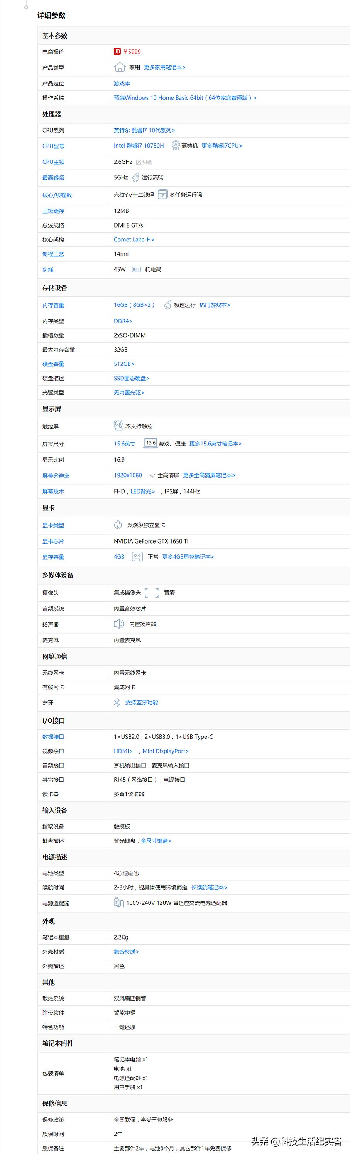Click the no-touch-support hand icon
The width and height of the screenshot is (350, 1154).
tap(118, 426)
